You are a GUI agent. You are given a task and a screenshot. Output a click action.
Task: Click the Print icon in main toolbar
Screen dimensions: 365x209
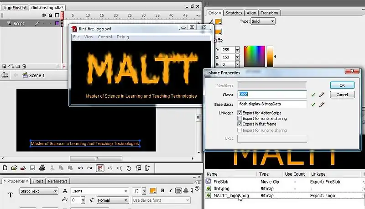[42, 168]
